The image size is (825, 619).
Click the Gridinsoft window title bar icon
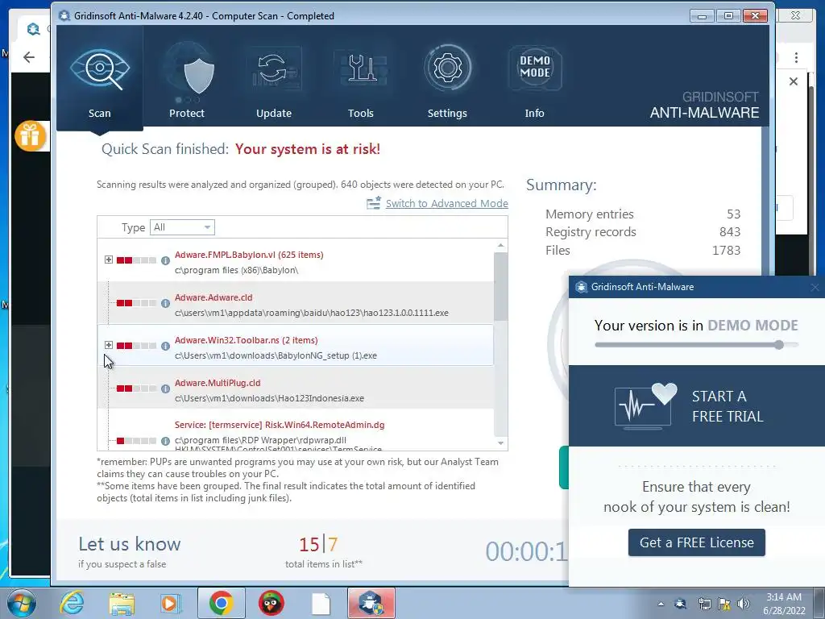(x=64, y=16)
